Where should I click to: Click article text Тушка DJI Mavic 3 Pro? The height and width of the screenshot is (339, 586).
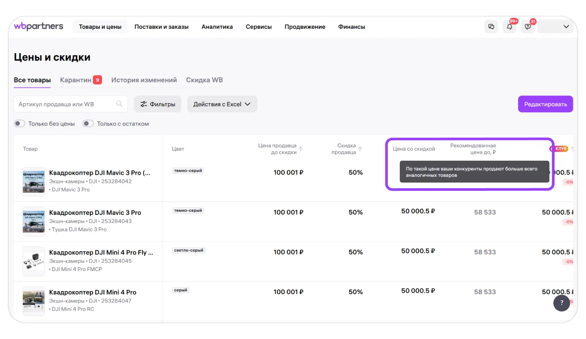pos(78,229)
